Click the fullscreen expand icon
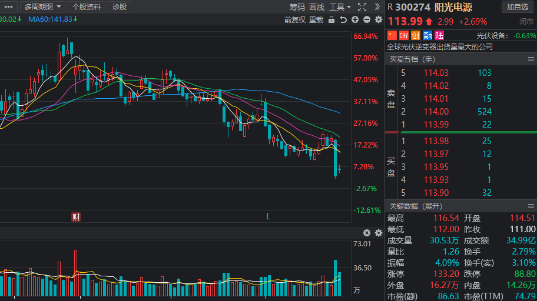Screen dimensions: 537x301 [362, 7]
